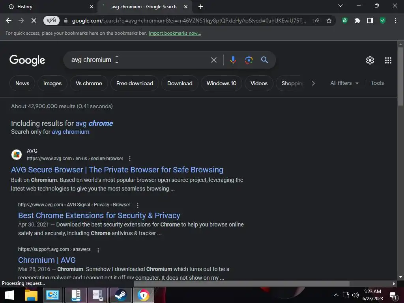
Task: Select the Vs chrome chip
Action: [89, 83]
